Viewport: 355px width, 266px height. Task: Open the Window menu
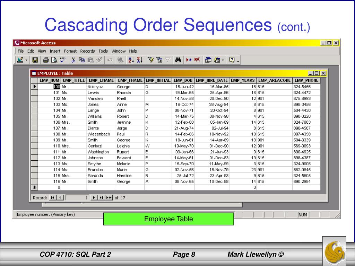(x=119, y=51)
